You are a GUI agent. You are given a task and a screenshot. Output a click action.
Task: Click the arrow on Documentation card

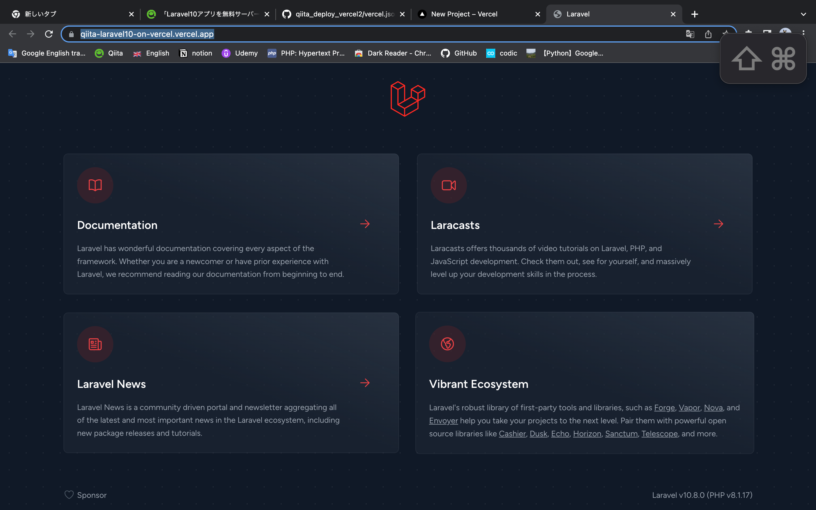click(x=365, y=224)
